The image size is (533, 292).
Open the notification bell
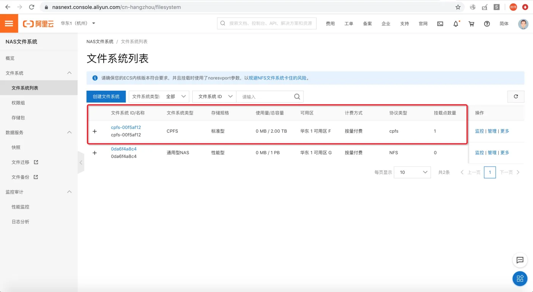click(456, 24)
